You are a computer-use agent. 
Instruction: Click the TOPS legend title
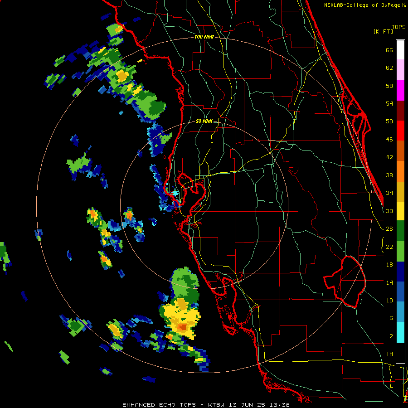398,27
